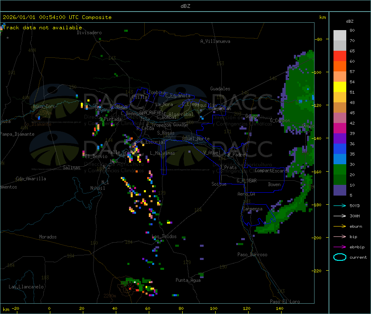371x314 pixels.
Task: Click the CompantEscard map label
Action: pos(271,171)
